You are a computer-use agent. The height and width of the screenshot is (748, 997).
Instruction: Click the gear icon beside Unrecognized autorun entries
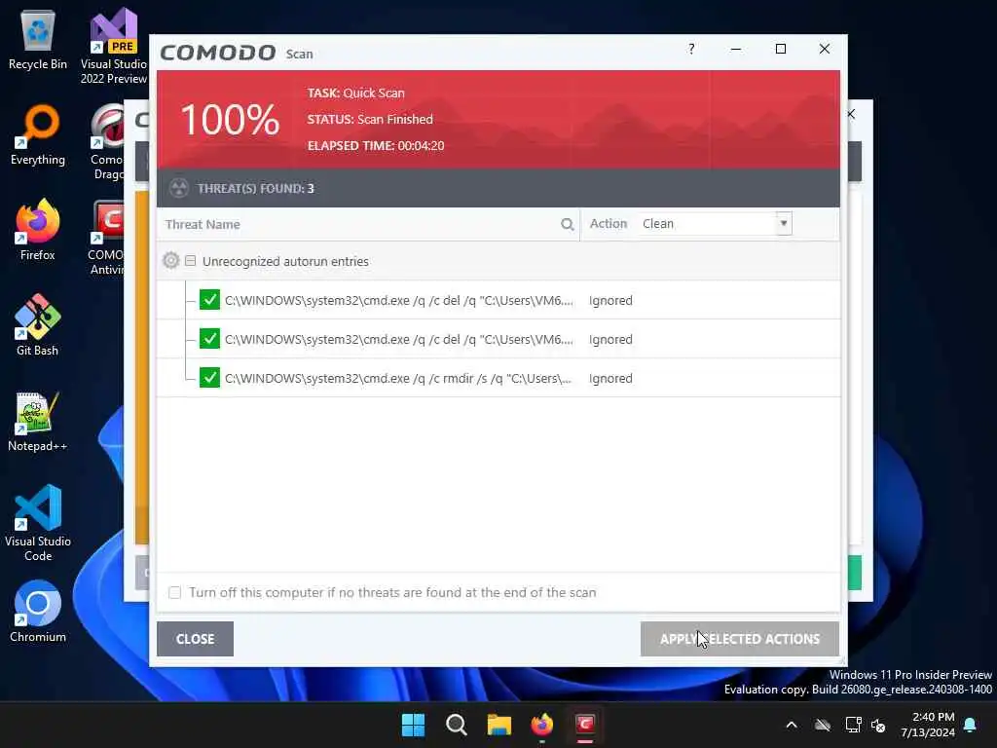170,261
